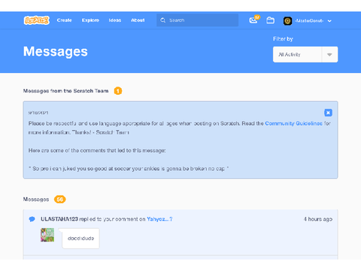Focus the Search input field
The width and height of the screenshot is (361, 271).
[x=197, y=20]
